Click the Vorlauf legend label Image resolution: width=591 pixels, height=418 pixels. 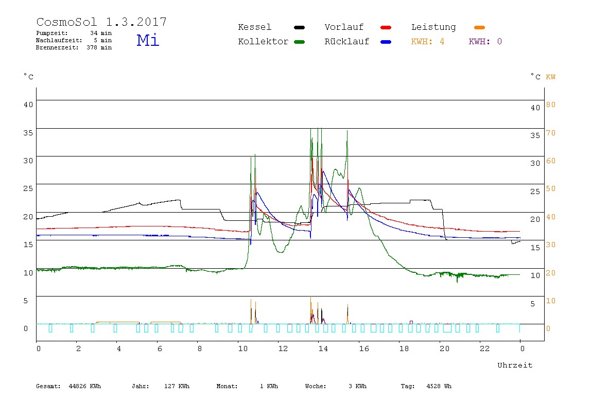[344, 27]
